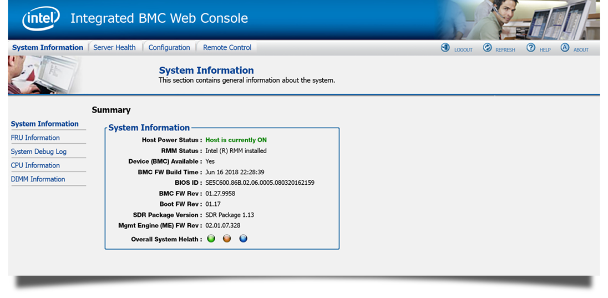Screen dimensions: 608x298
Task: Click the 'Host Power Status :' label
Action: tap(172, 140)
